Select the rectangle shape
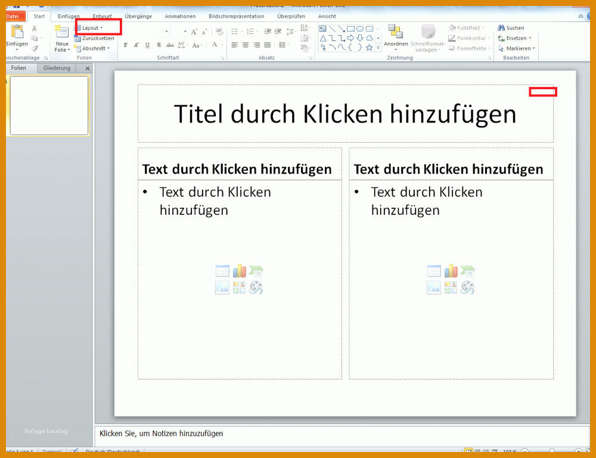 (350, 29)
